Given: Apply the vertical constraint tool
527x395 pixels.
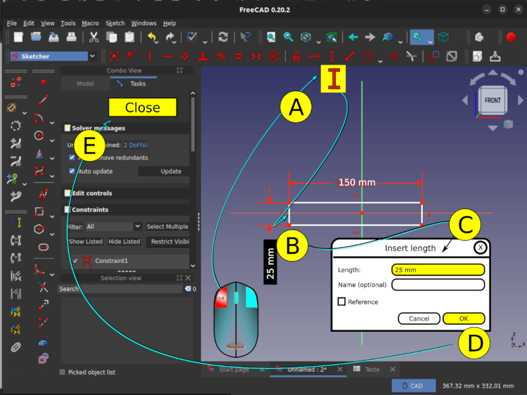Looking at the screenshot, I should coord(150,56).
